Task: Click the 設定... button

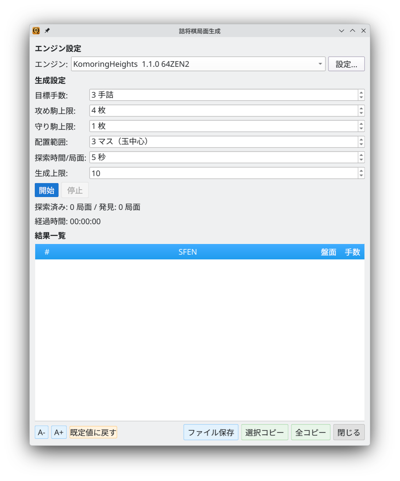Action: tap(346, 64)
